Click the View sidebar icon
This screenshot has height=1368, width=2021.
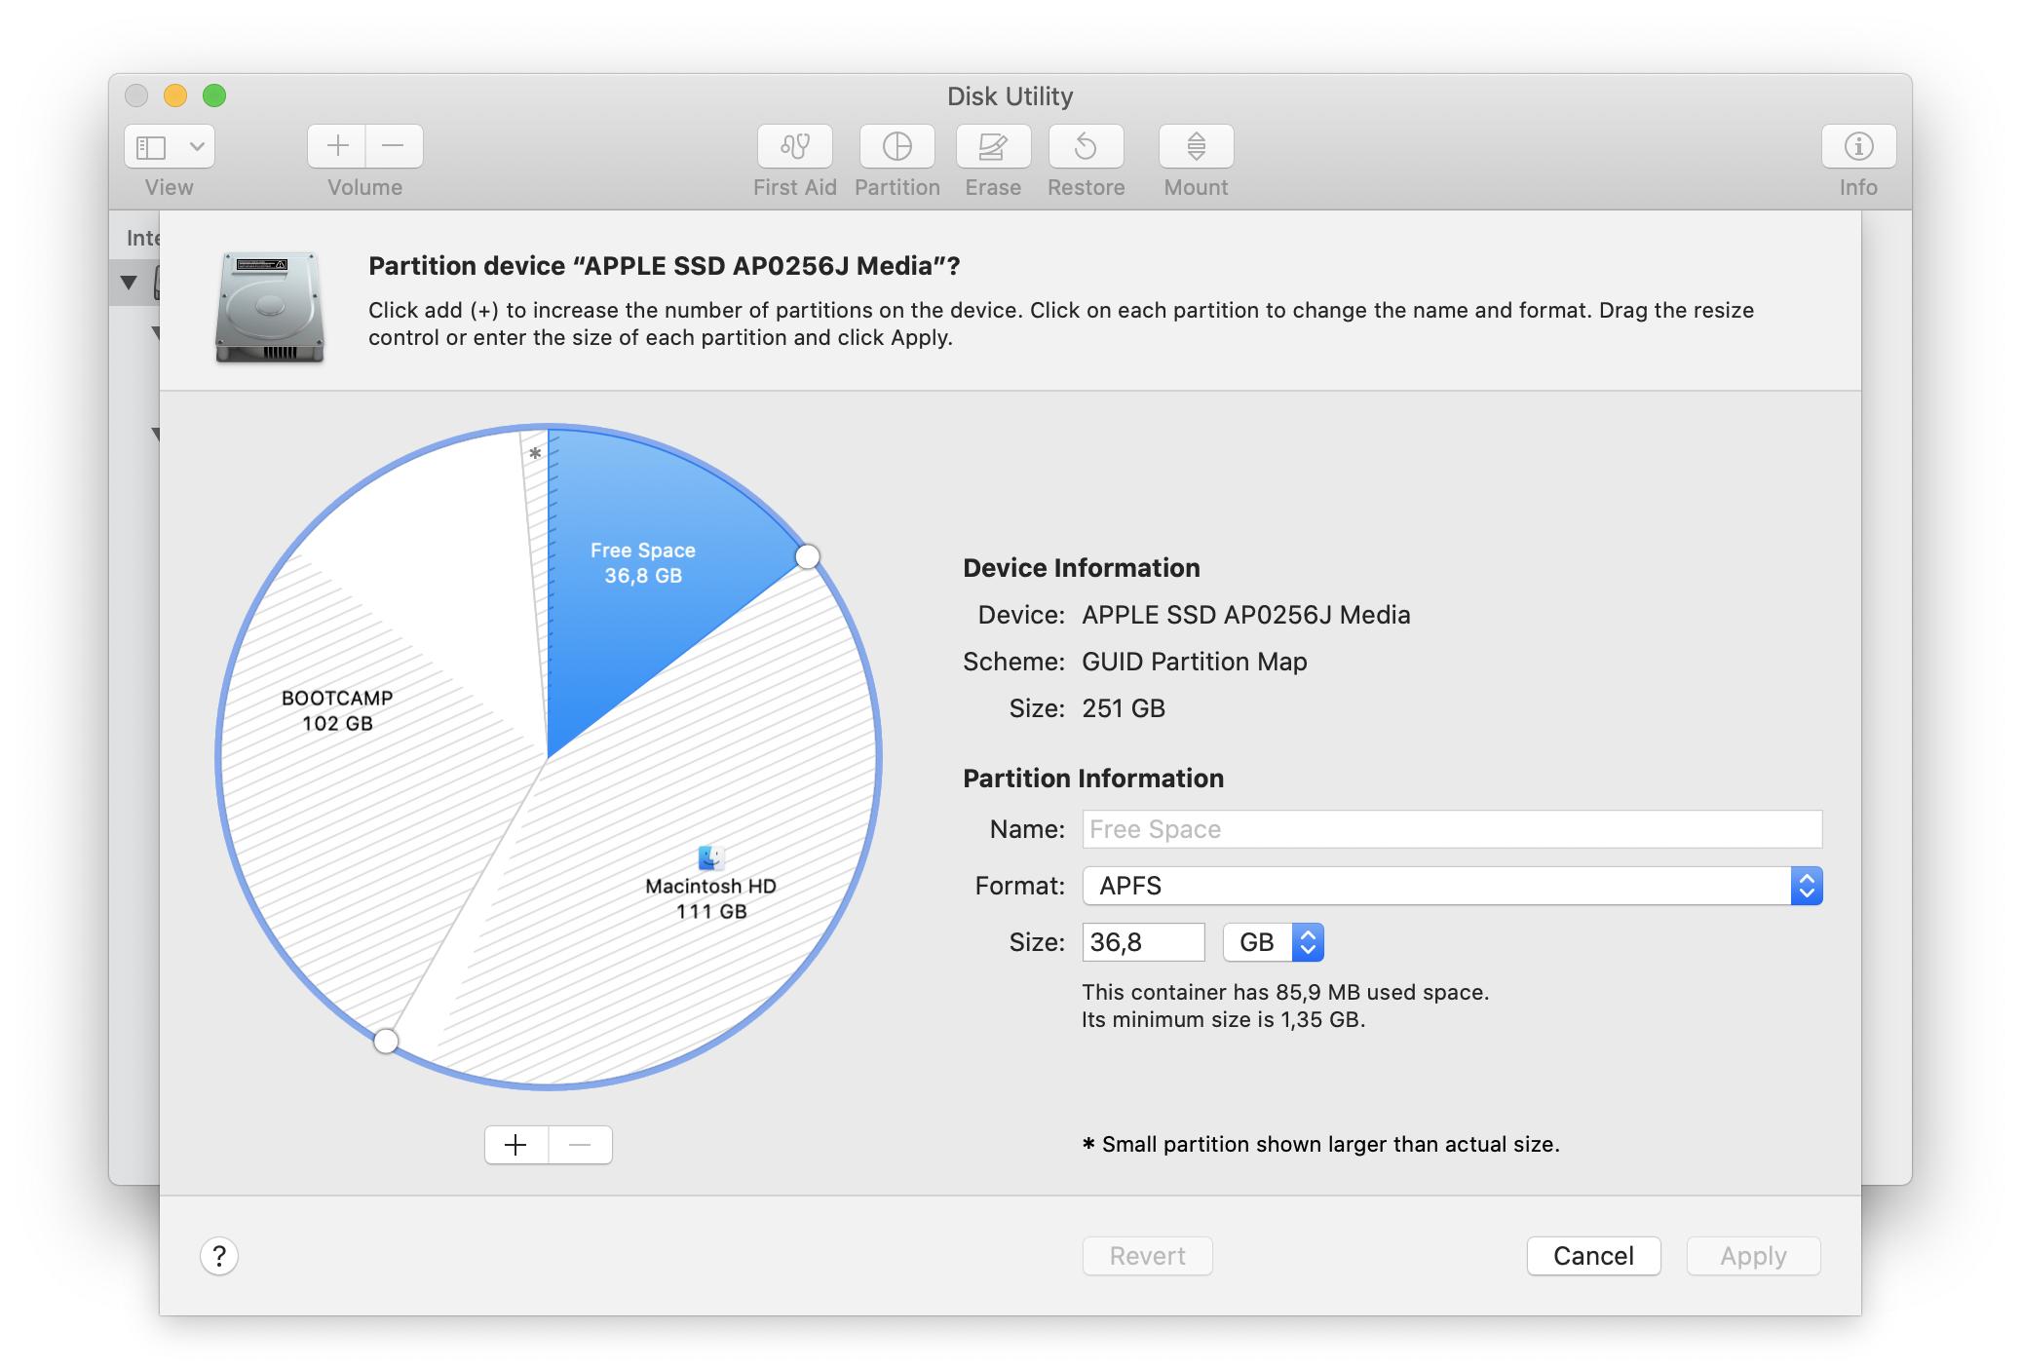(151, 147)
